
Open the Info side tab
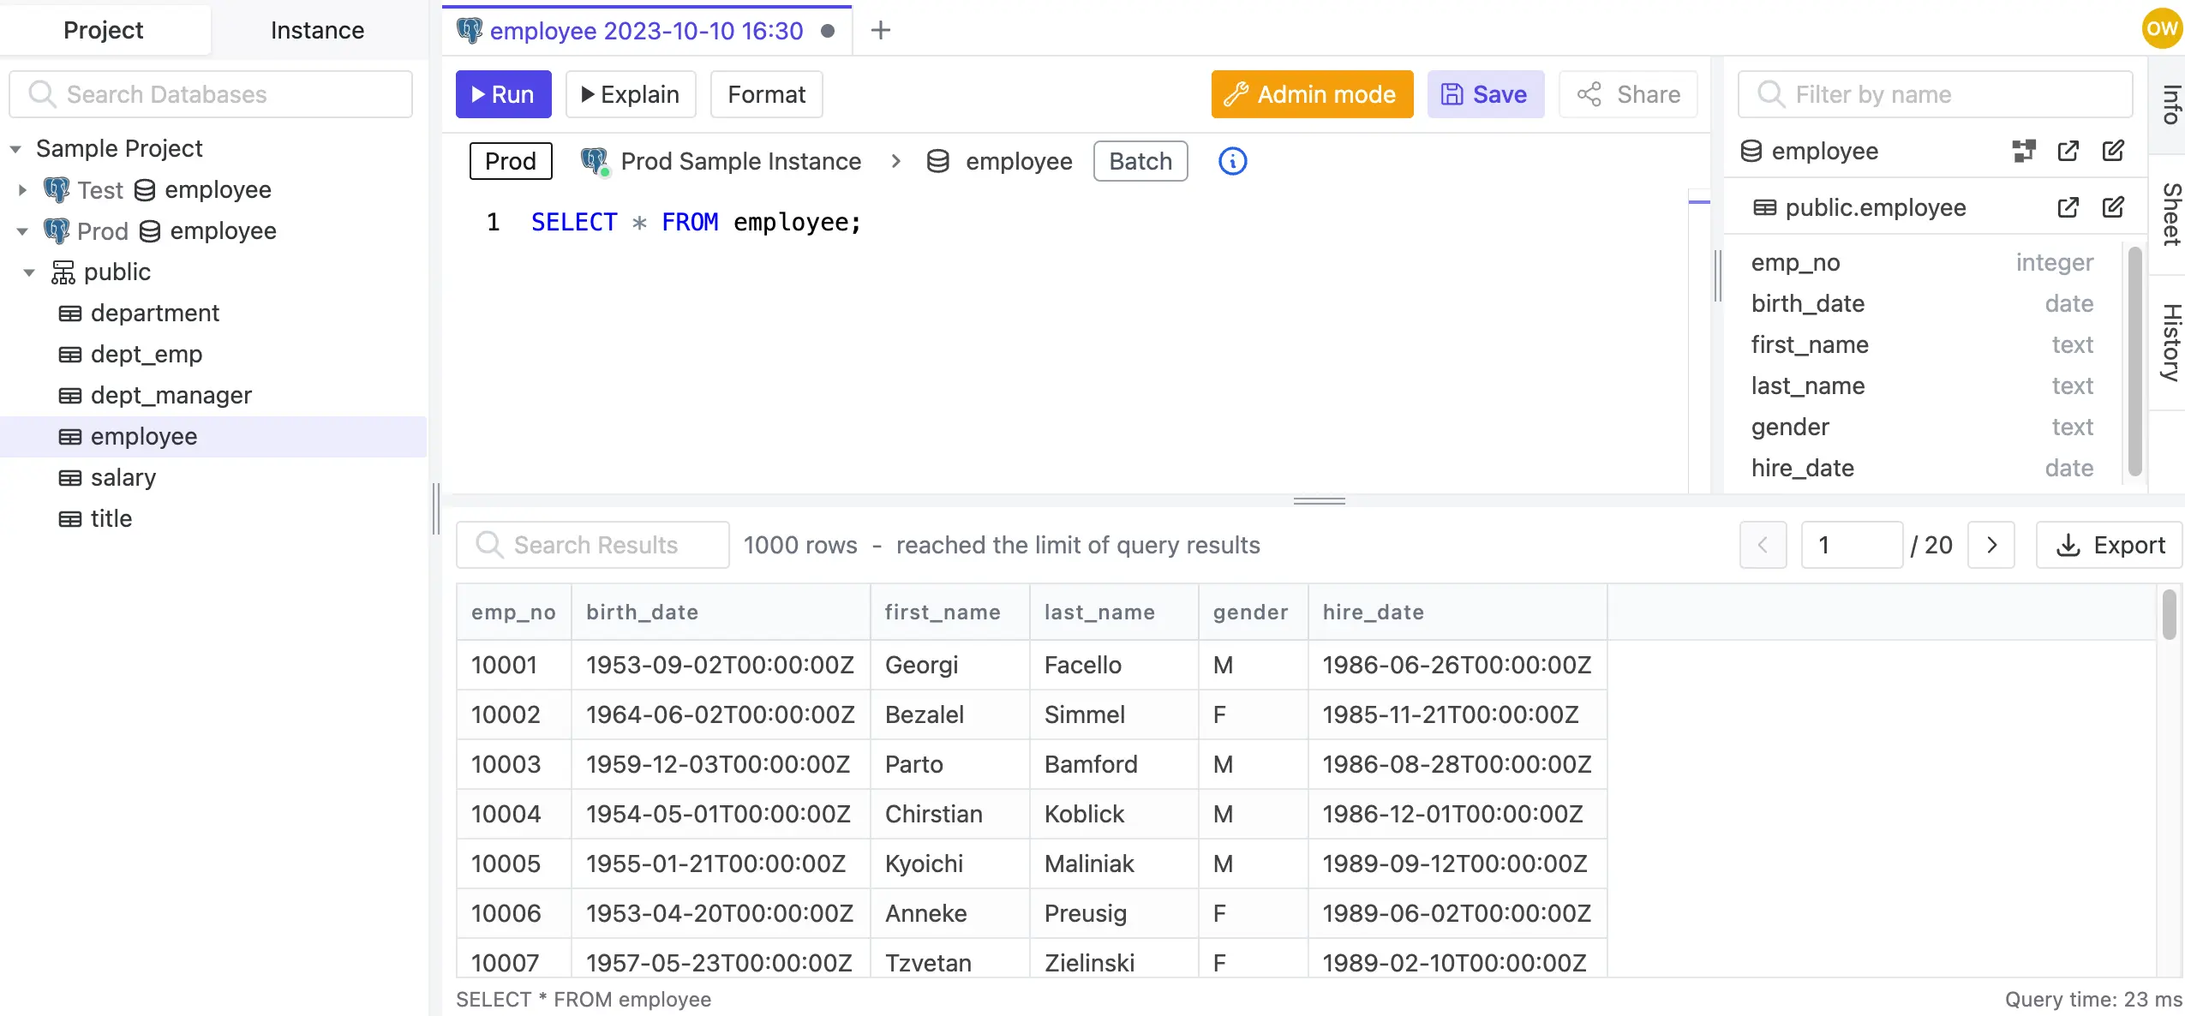2170,105
